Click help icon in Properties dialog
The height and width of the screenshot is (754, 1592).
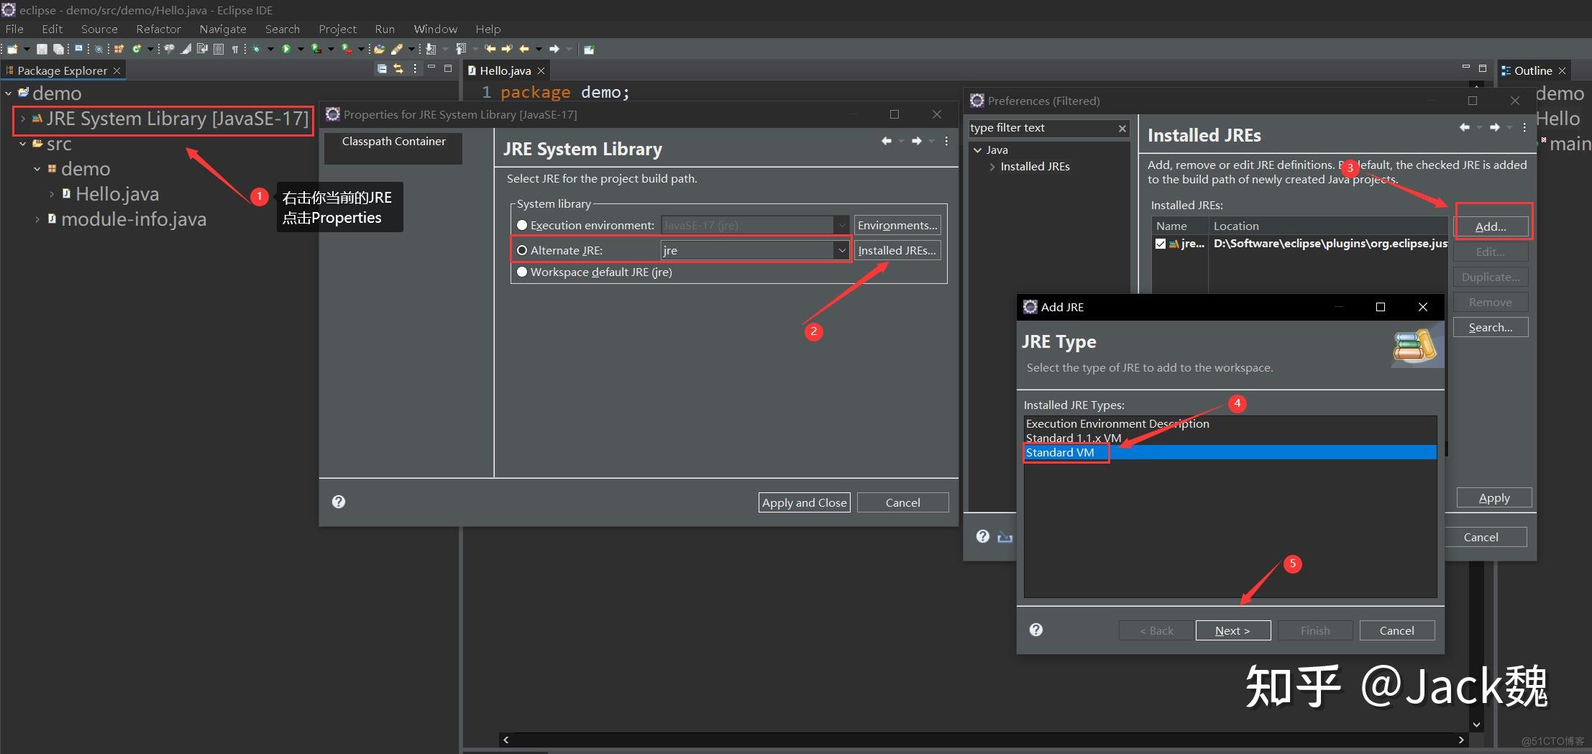point(339,502)
